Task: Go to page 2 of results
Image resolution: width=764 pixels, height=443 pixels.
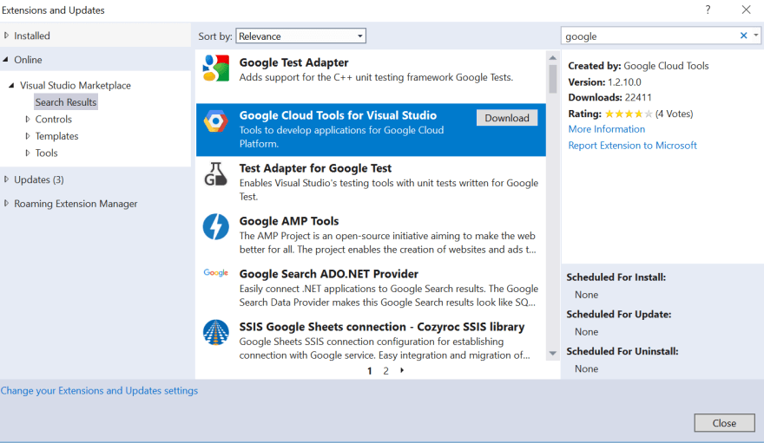Action: 385,370
